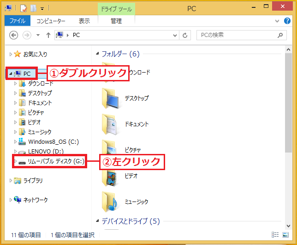The height and width of the screenshot is (245, 297).
Task: Open Help with the question mark icon
Action: pos(287,21)
